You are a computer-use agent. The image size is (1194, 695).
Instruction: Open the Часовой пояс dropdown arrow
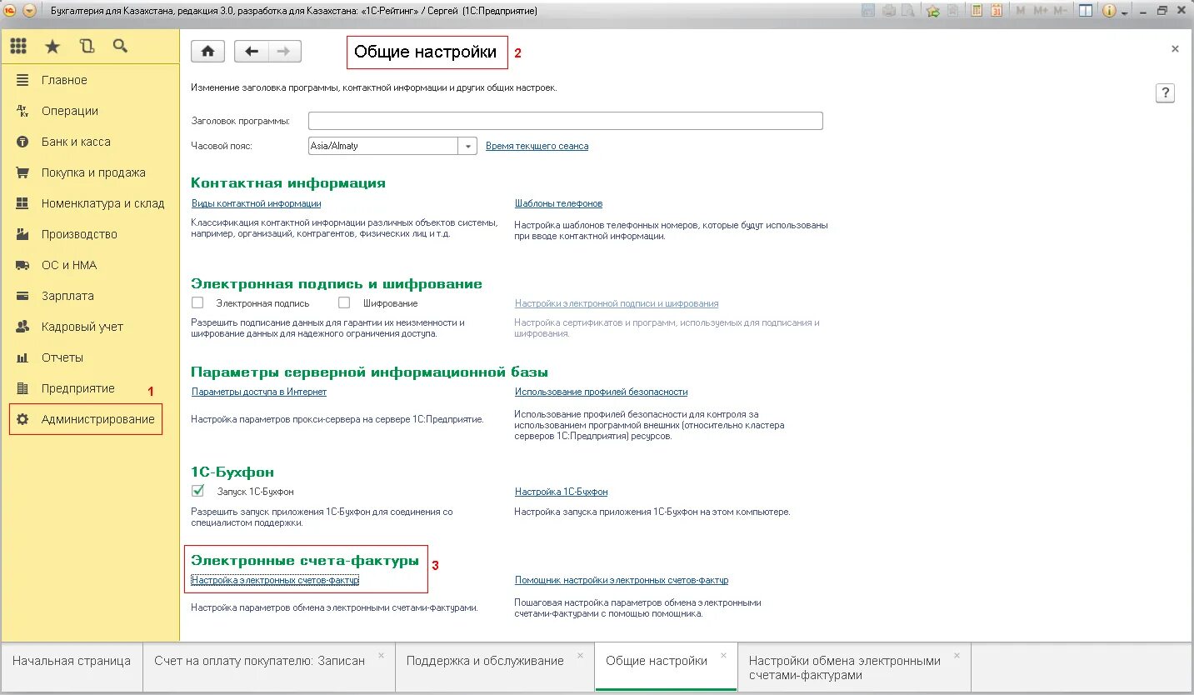tap(468, 146)
